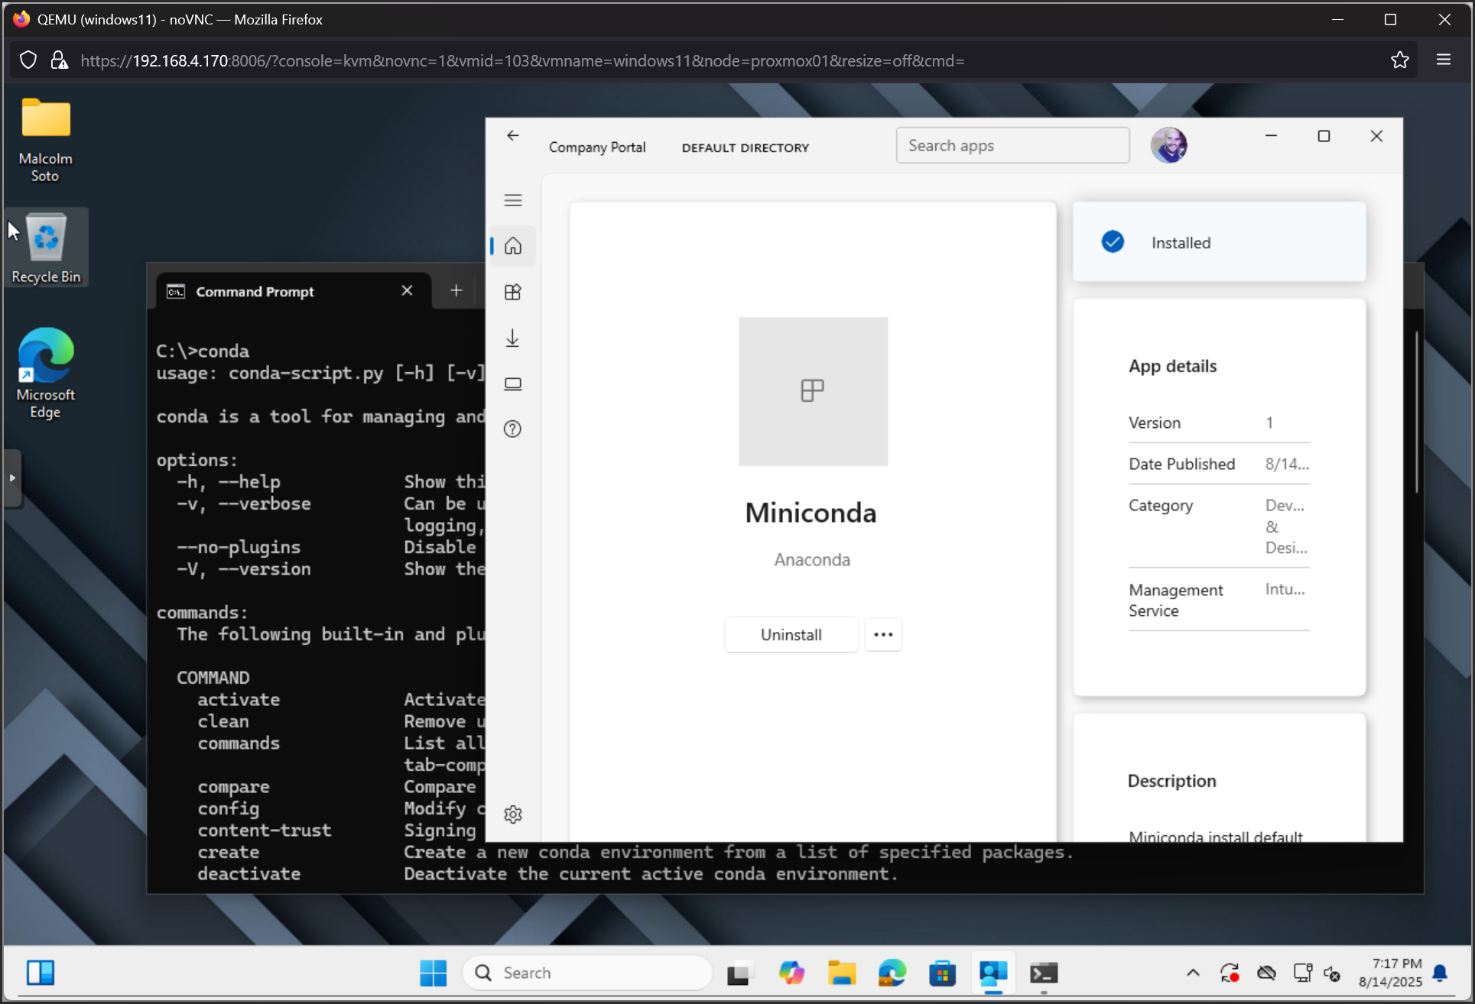Open Firefox application menu

[1444, 60]
